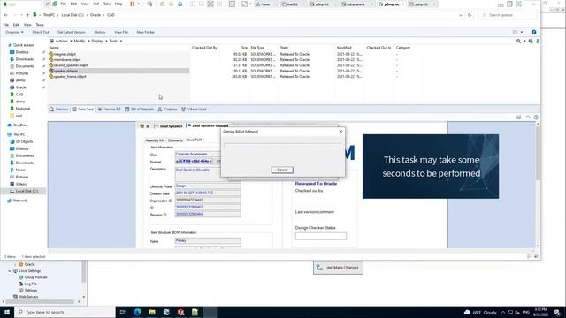
Task: Select Local Disk (C:) in the navigation pane
Action: 27,191
